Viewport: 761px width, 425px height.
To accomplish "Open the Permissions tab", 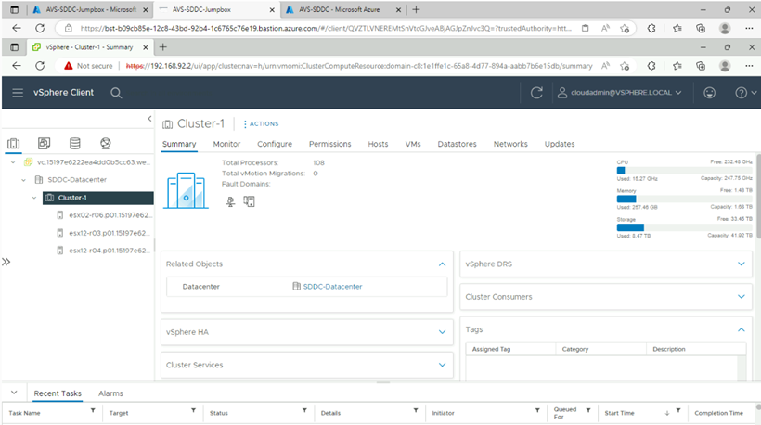I will click(330, 144).
